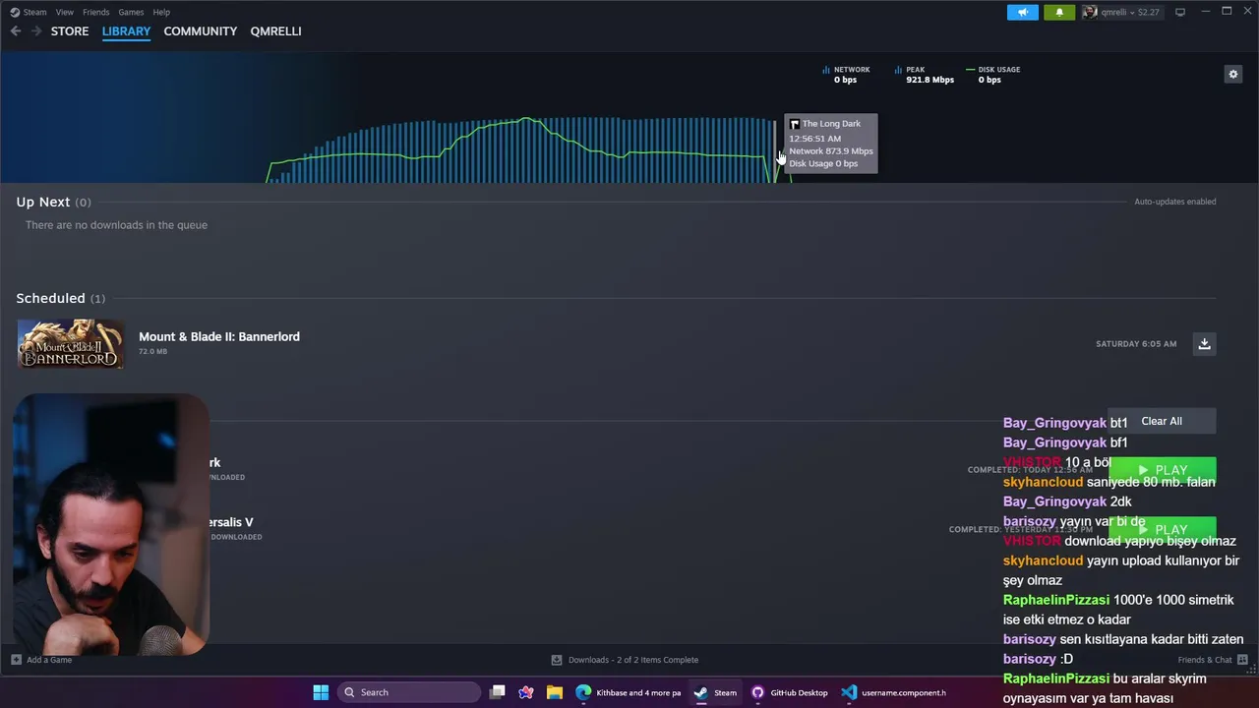Open GitHub Desktop from taskbar

pyautogui.click(x=790, y=692)
